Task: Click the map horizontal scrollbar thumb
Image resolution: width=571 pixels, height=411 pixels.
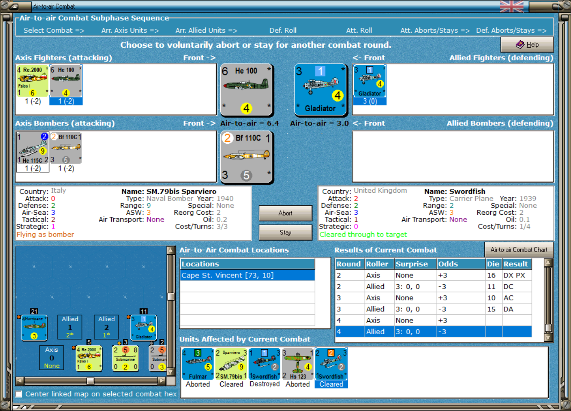Action: tap(90, 381)
